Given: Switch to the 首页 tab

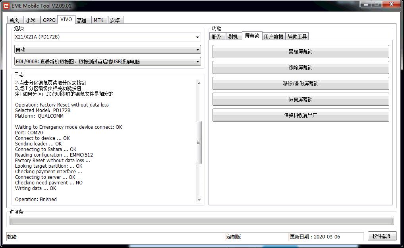Looking at the screenshot, I should coord(14,20).
